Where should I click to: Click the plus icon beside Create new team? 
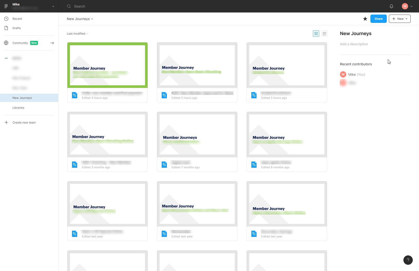pyautogui.click(x=6, y=122)
